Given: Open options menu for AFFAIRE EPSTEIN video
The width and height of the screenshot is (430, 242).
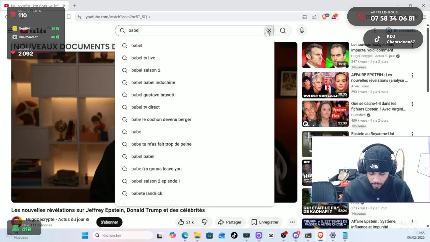Looking at the screenshot, I should [412, 76].
